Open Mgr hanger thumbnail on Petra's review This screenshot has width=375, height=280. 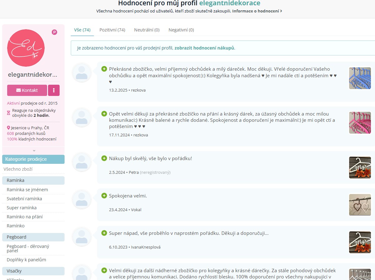(360, 168)
